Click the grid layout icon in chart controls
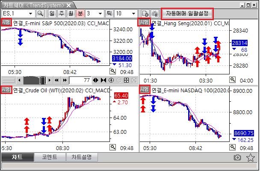The image size is (260, 171). click(x=126, y=80)
